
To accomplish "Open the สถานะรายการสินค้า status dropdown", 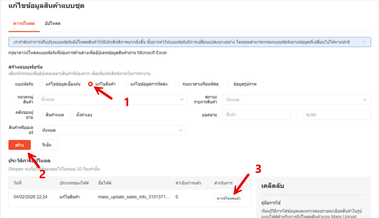I will pos(296,100).
